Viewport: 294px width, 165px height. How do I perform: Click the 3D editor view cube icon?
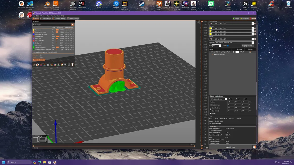[36, 139]
